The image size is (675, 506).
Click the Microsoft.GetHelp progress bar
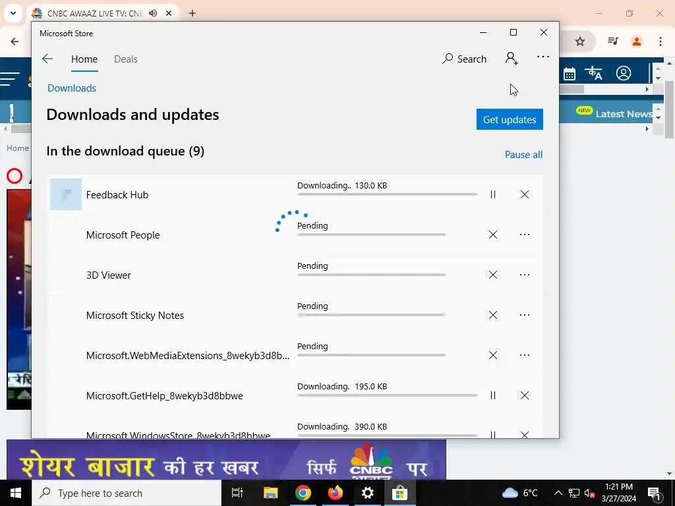click(x=388, y=395)
